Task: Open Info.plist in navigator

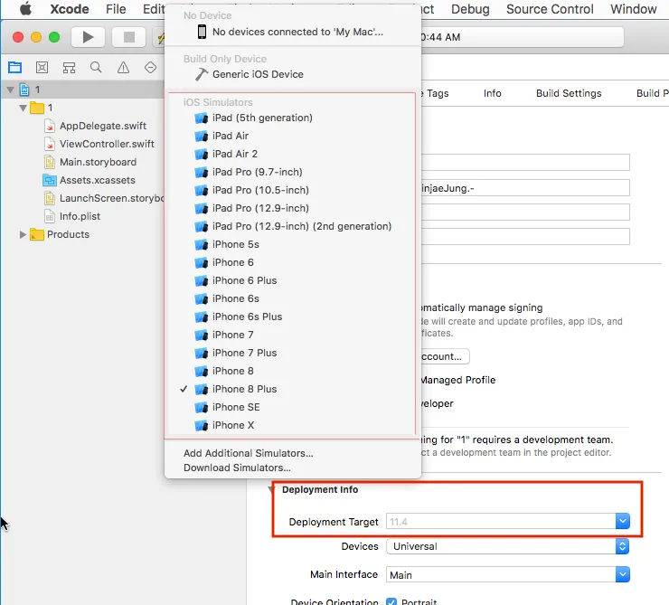Action: [80, 216]
